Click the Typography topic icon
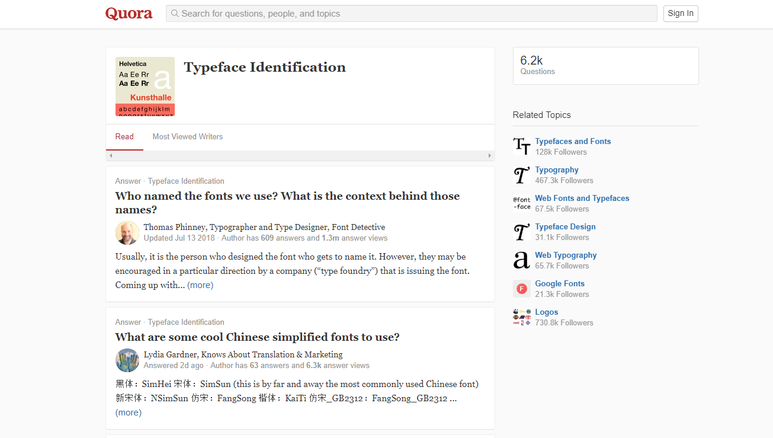Image resolution: width=773 pixels, height=438 pixels. [521, 175]
